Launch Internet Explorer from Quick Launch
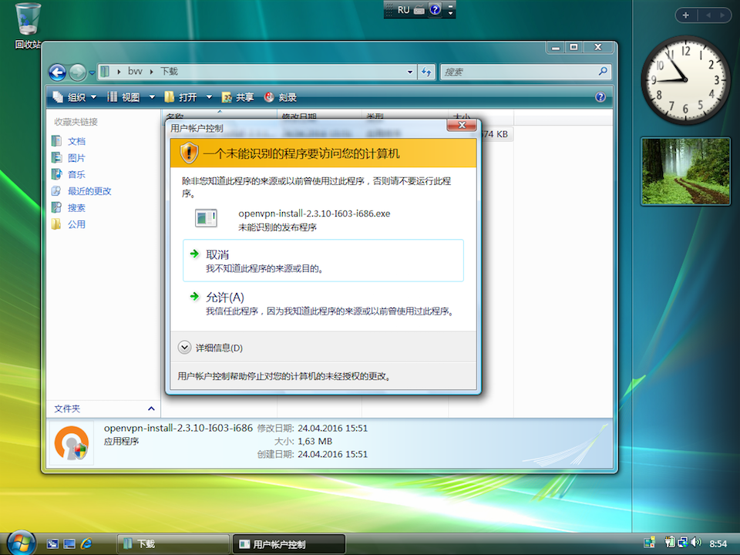 pyautogui.click(x=86, y=543)
